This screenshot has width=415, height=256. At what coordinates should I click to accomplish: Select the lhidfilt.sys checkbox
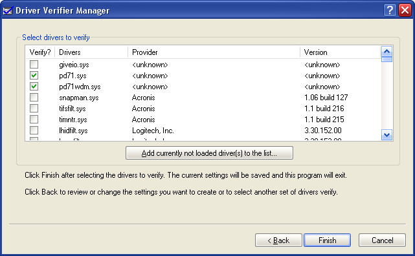click(x=34, y=130)
